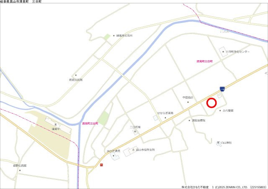Screen dimensions: 268x189
Task: Click the red bus stop icon
Action: click(101, 165)
